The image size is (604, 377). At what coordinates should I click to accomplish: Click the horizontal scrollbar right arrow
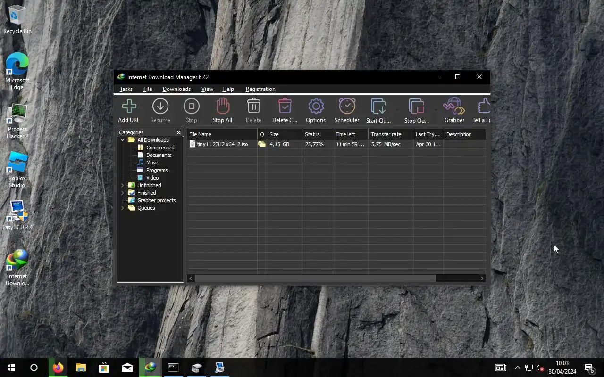[482, 279]
